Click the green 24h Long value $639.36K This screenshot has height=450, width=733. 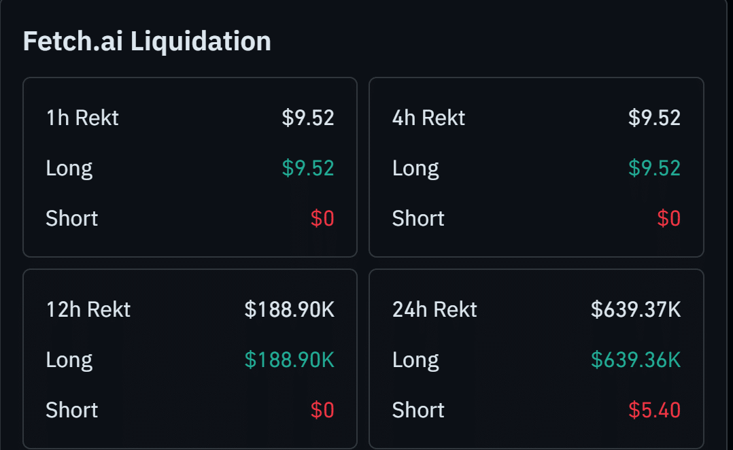click(x=636, y=360)
